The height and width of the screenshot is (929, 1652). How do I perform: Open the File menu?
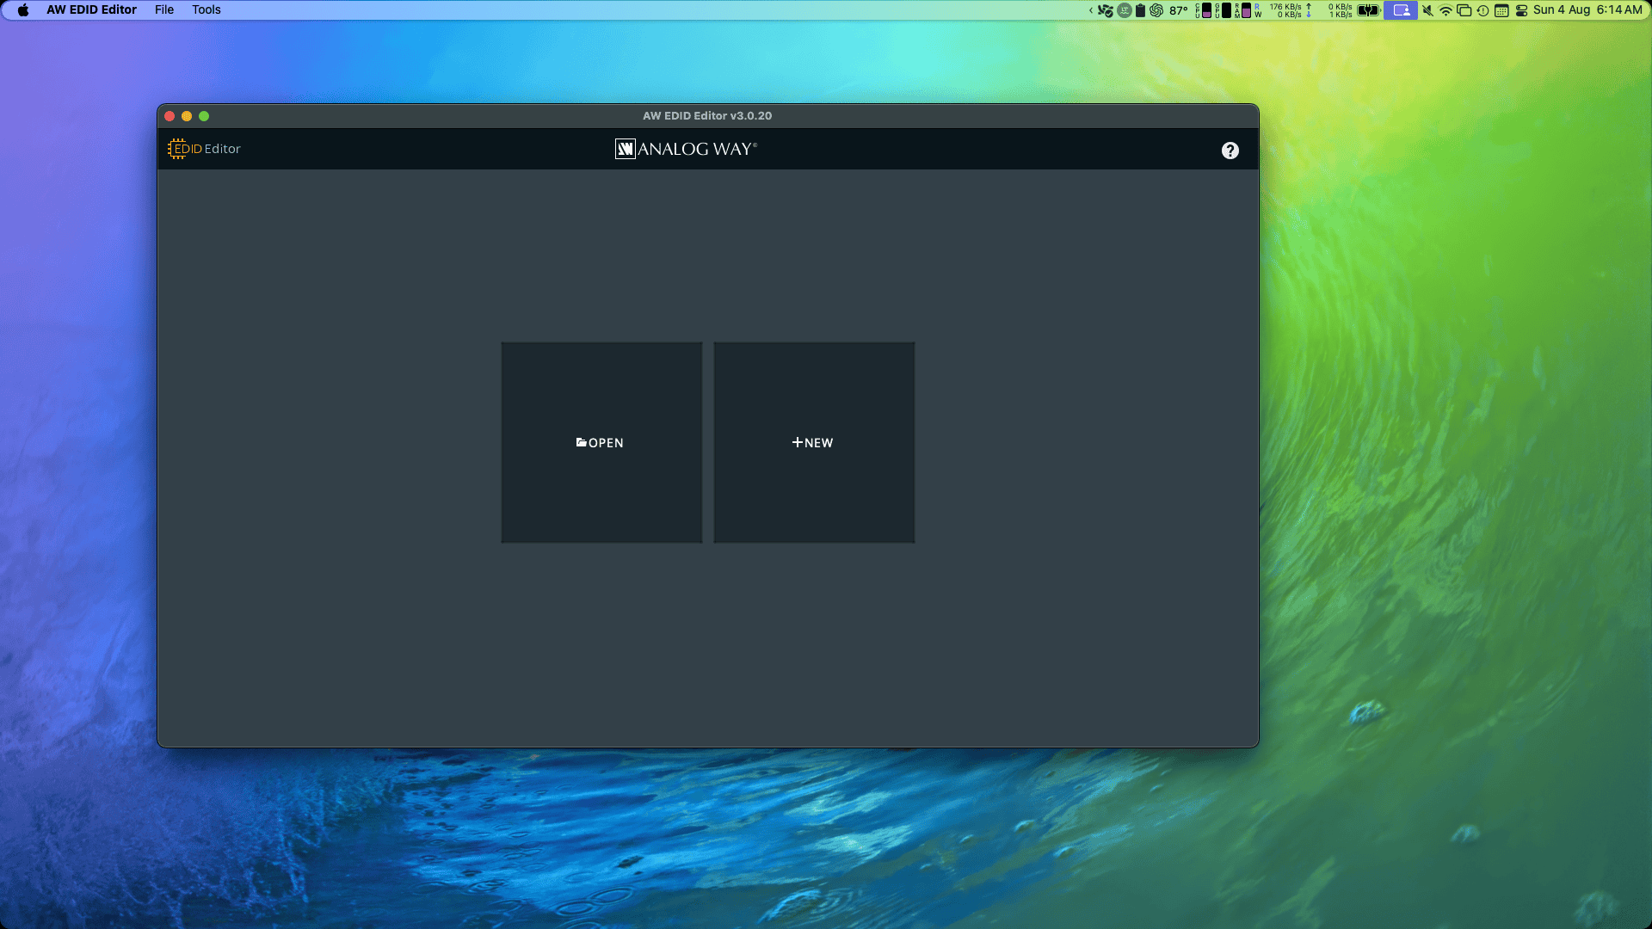(163, 9)
